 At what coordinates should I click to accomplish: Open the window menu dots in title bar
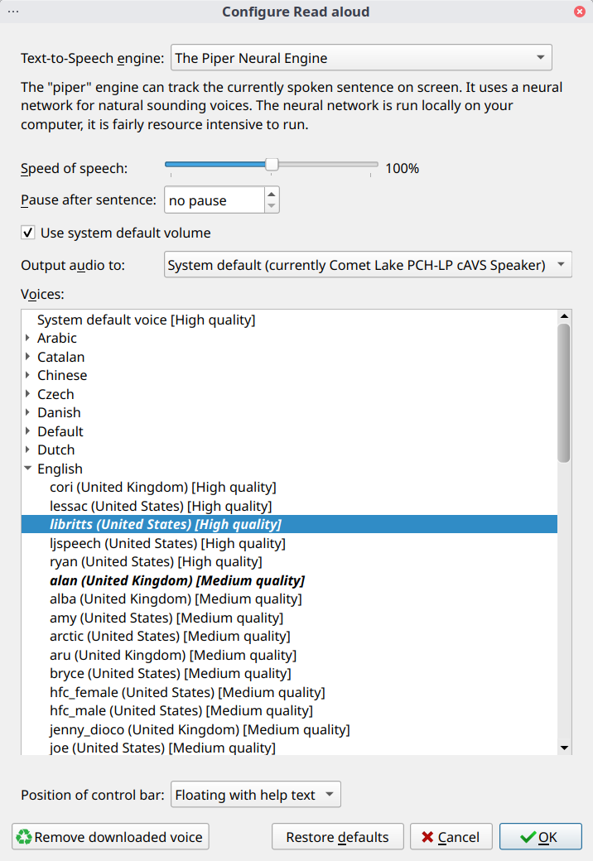[13, 12]
